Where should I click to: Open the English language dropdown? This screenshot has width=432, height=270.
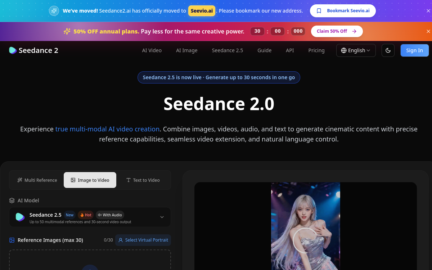click(356, 50)
